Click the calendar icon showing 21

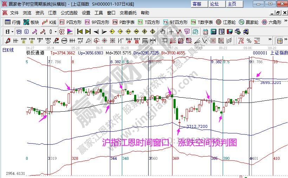205,31
